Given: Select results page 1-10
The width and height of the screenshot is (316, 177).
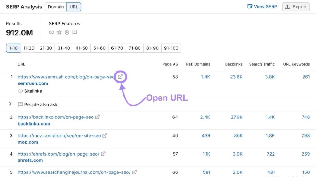Looking at the screenshot, I should click(x=13, y=48).
